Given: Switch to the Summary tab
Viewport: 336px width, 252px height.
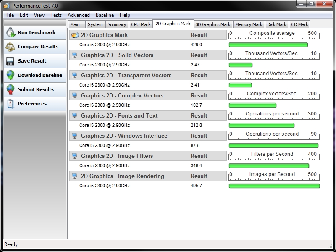Looking at the screenshot, I should pos(117,24).
